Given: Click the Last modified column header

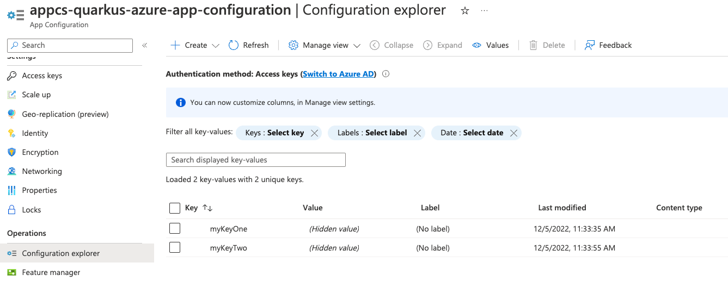Looking at the screenshot, I should pos(562,208).
